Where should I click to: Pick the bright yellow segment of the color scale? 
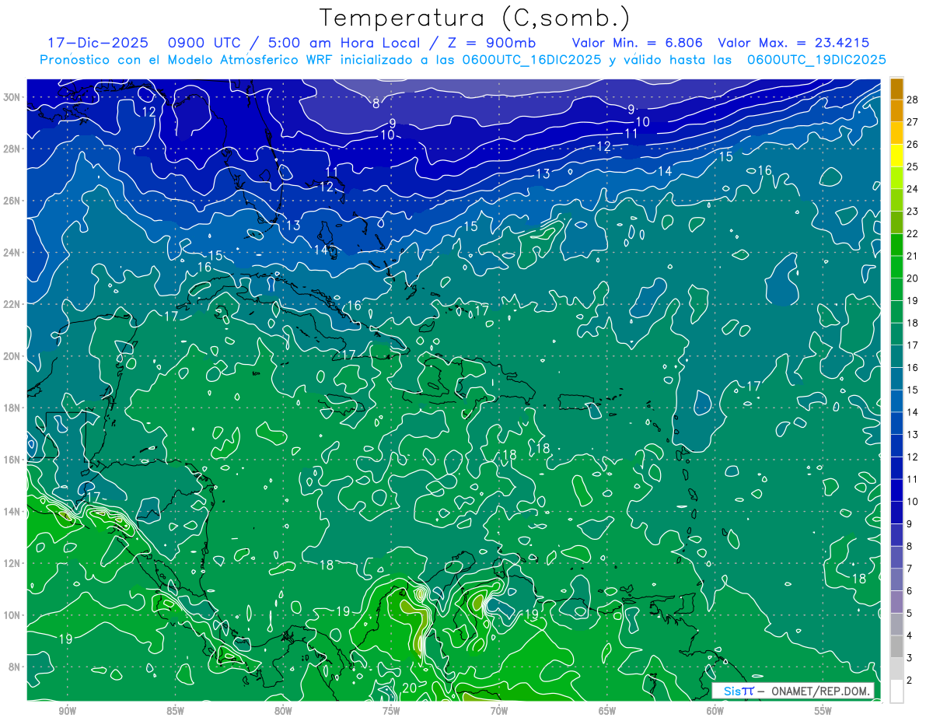click(x=896, y=155)
